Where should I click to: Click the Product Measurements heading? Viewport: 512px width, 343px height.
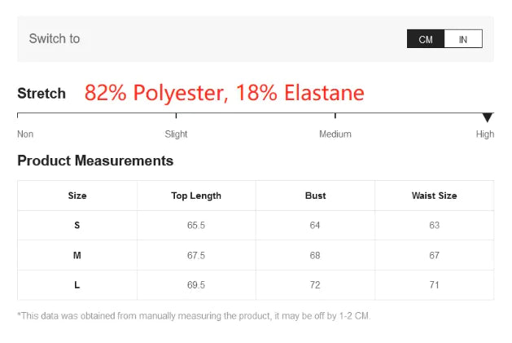click(95, 161)
